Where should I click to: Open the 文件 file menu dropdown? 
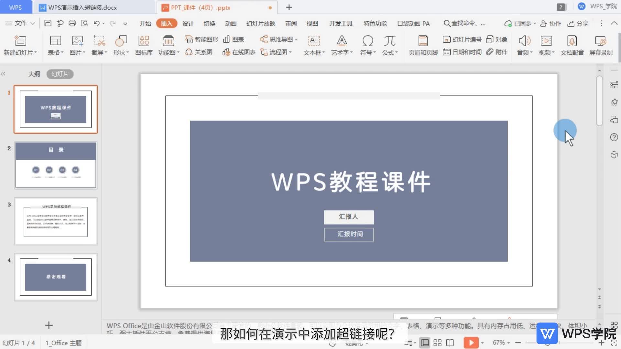tap(20, 23)
